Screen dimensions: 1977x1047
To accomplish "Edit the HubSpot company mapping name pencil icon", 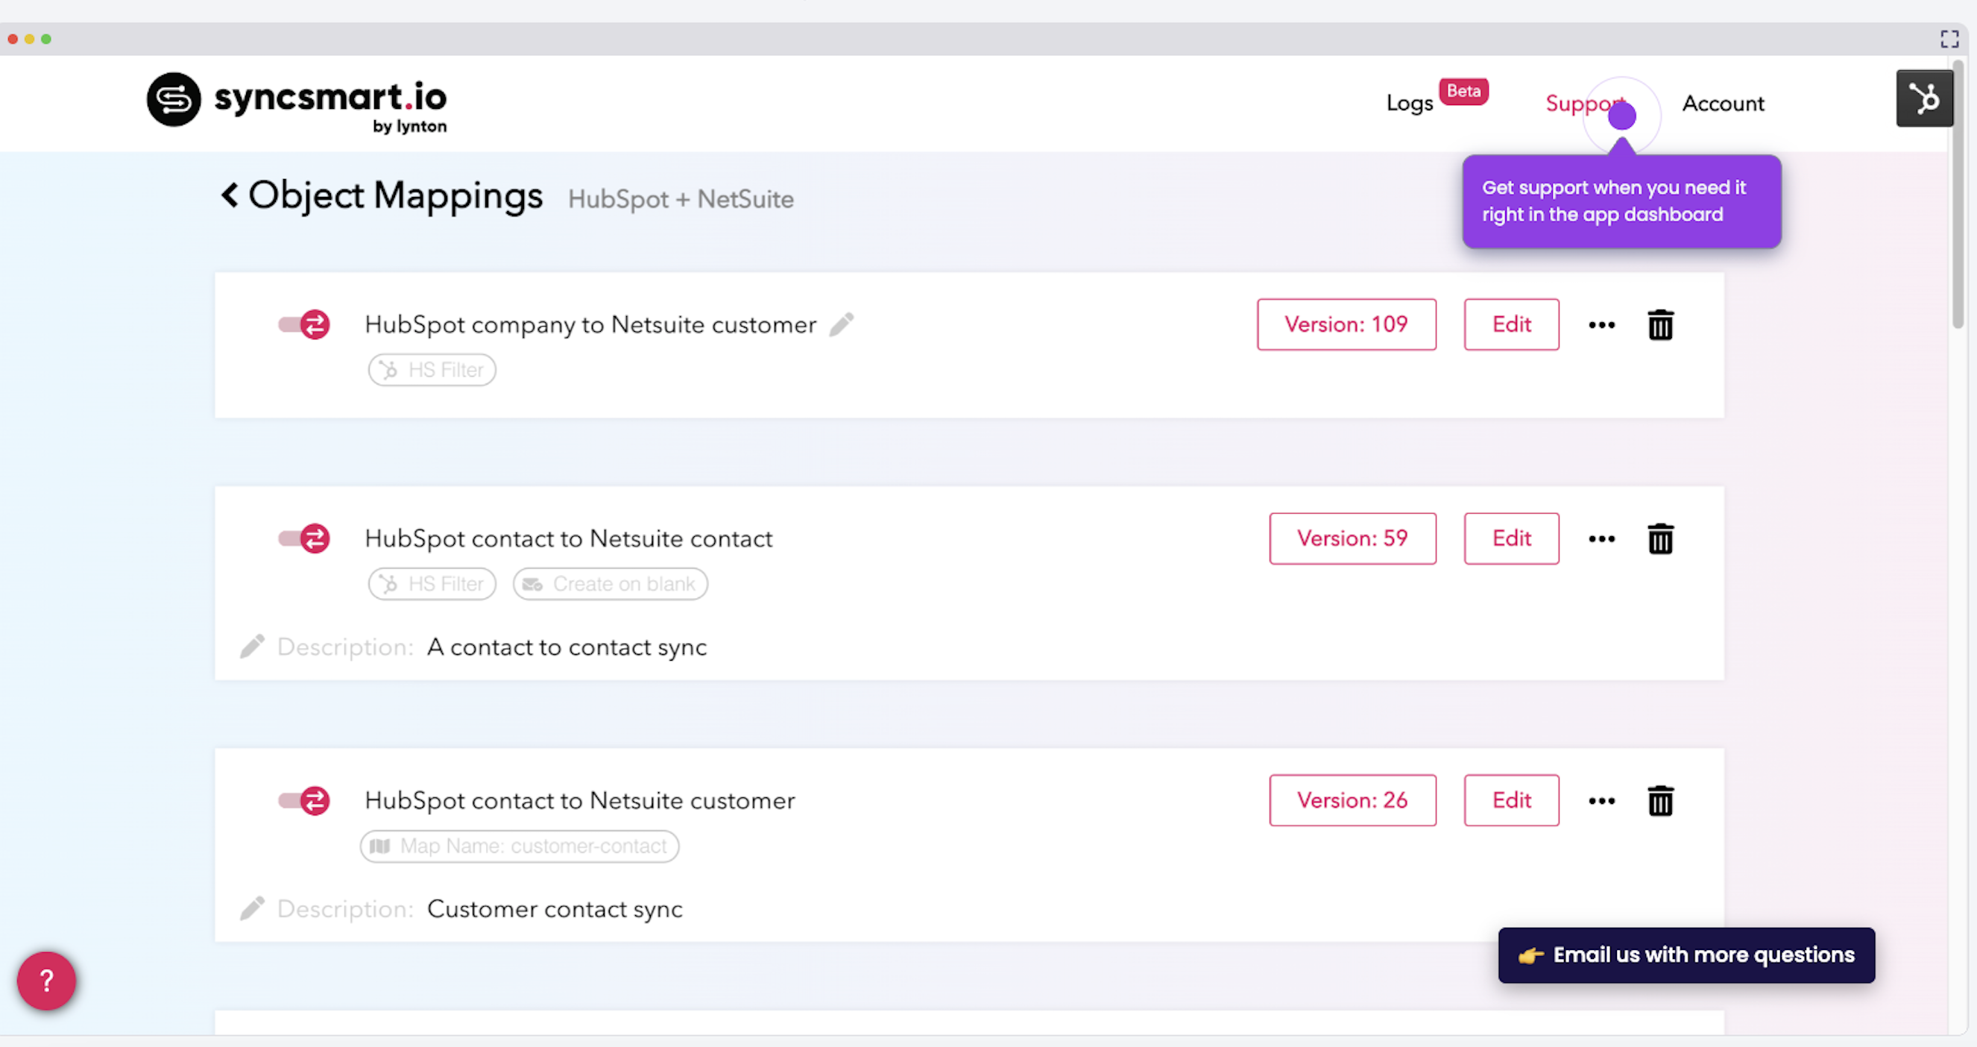I will [842, 324].
